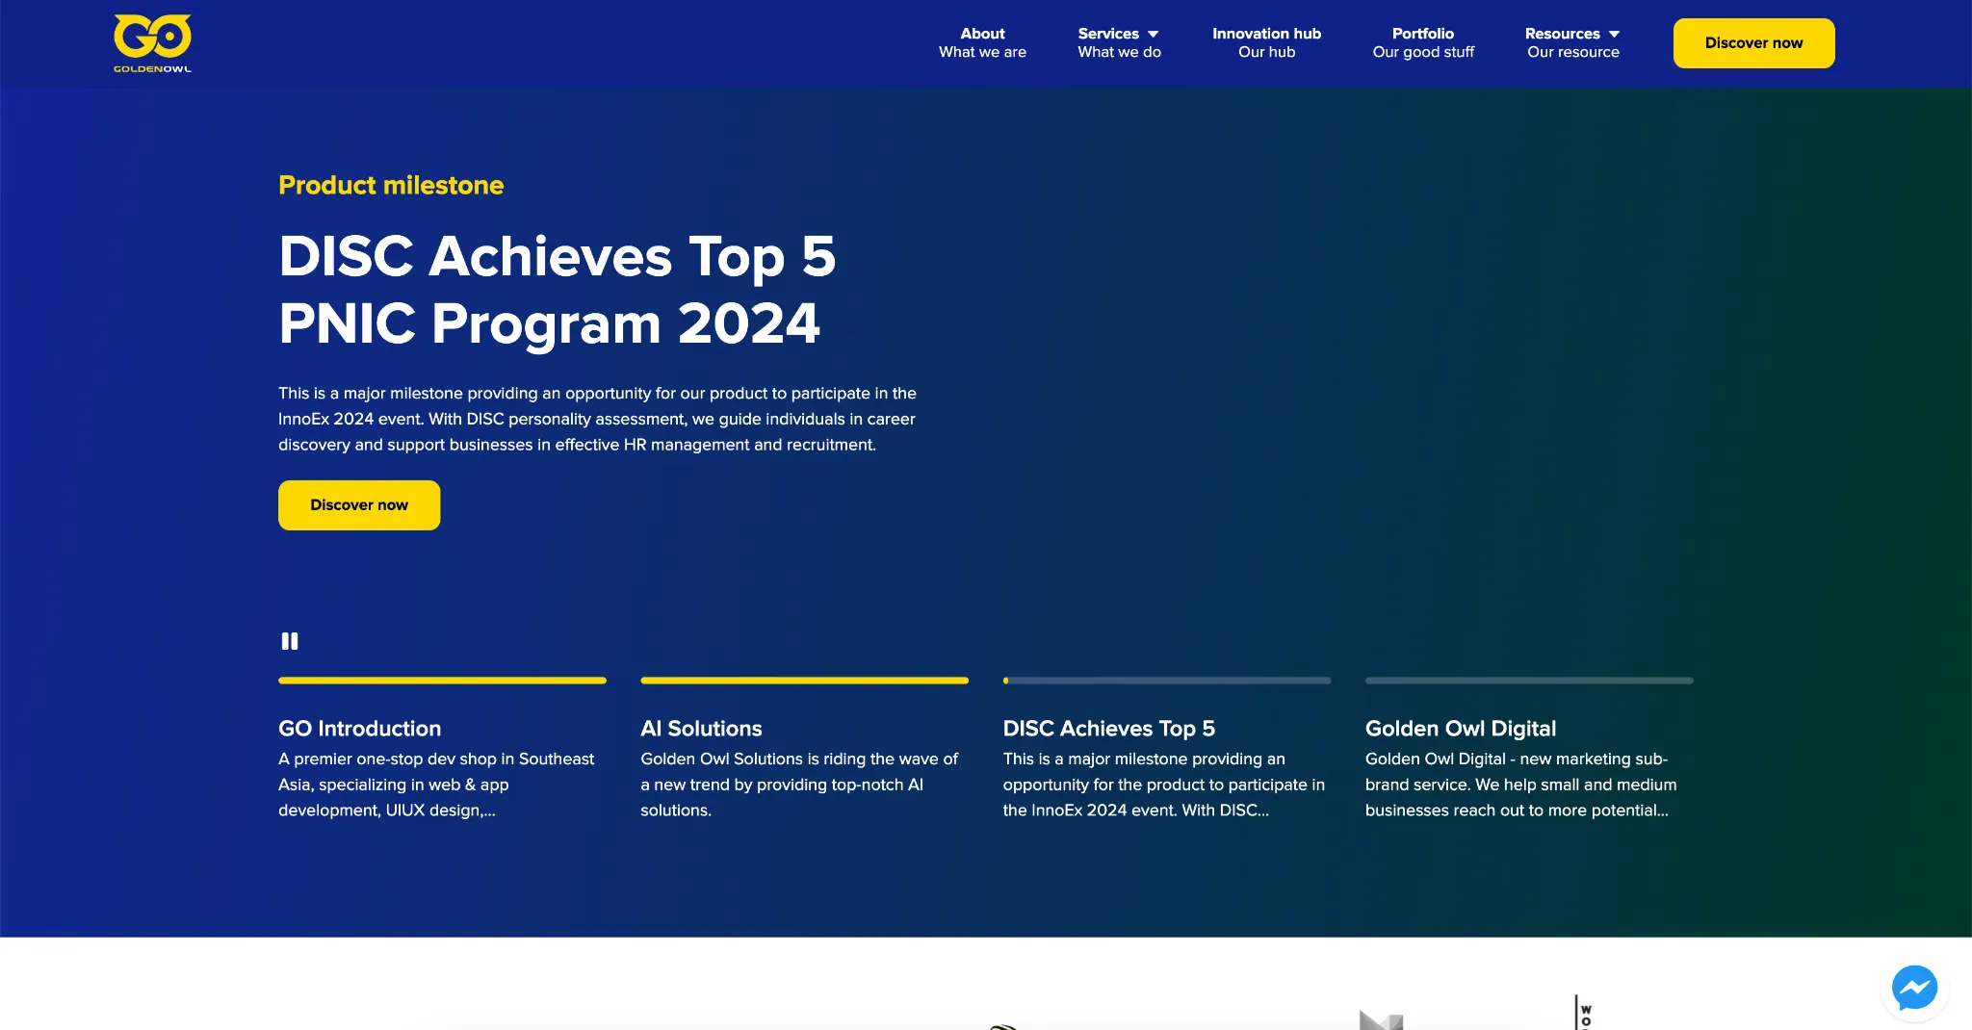Image resolution: width=1972 pixels, height=1030 pixels.
Task: Click the 'Product milestone' label
Action: 391,185
